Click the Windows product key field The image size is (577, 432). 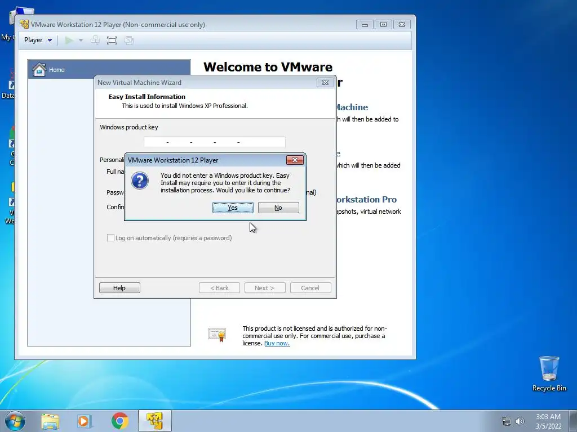tap(215, 142)
